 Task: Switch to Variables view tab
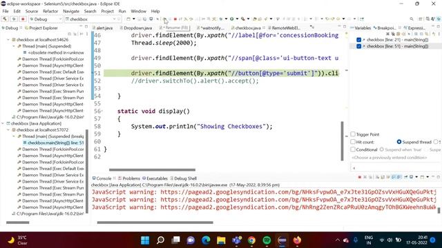click(x=361, y=28)
